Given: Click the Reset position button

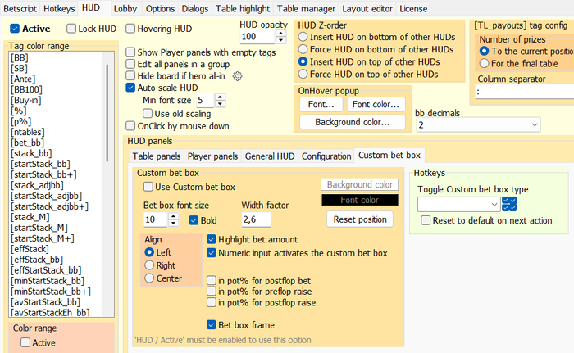Looking at the screenshot, I should (360, 219).
